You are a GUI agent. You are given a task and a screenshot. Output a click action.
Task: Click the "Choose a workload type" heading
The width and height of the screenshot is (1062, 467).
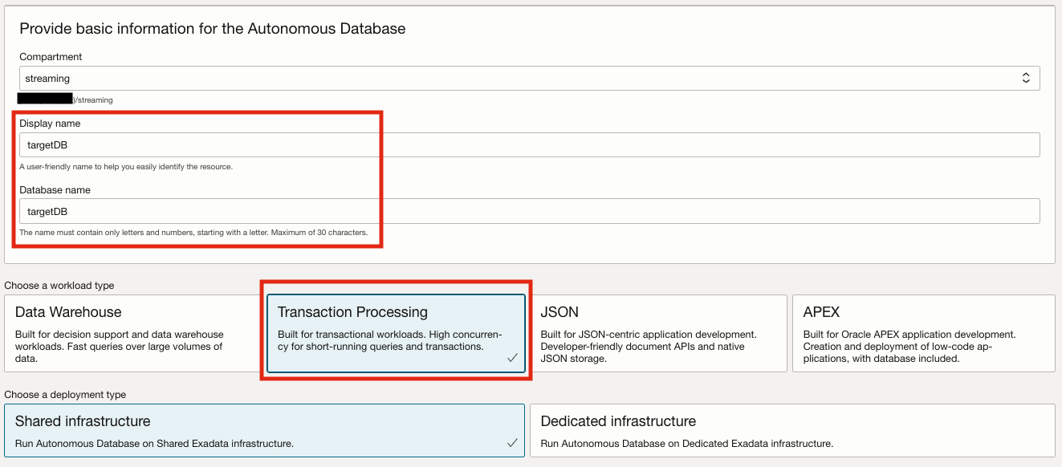[59, 286]
